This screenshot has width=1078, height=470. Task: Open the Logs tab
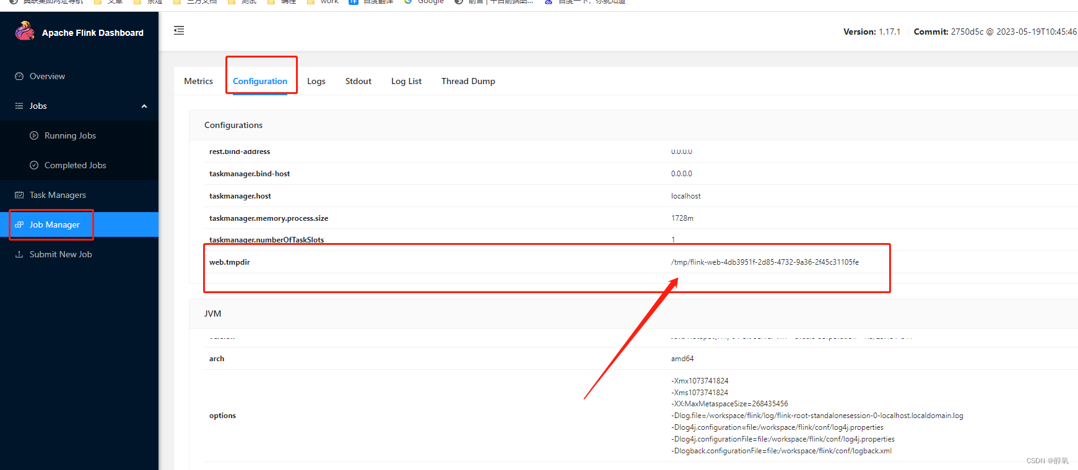pos(316,81)
